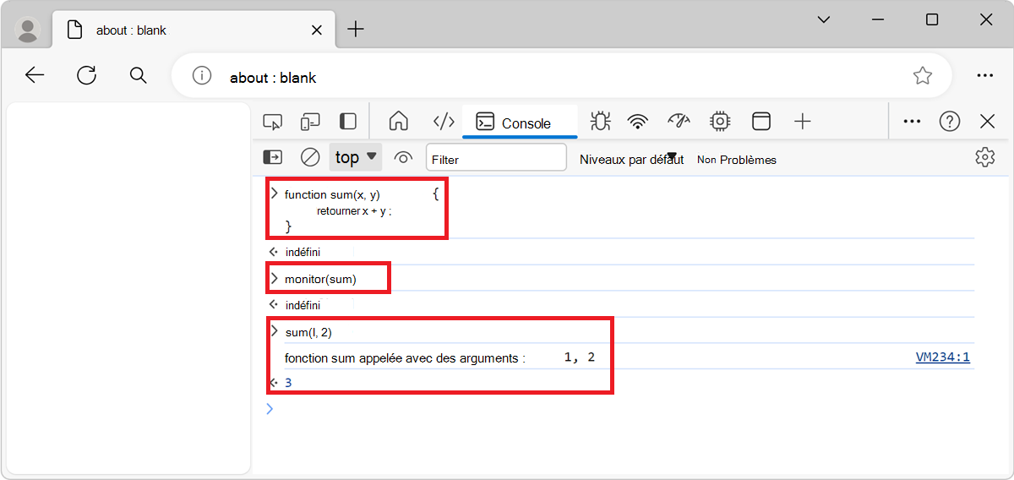Image resolution: width=1014 pixels, height=480 pixels.
Task: Click the empty console prompt line
Action: (621, 409)
